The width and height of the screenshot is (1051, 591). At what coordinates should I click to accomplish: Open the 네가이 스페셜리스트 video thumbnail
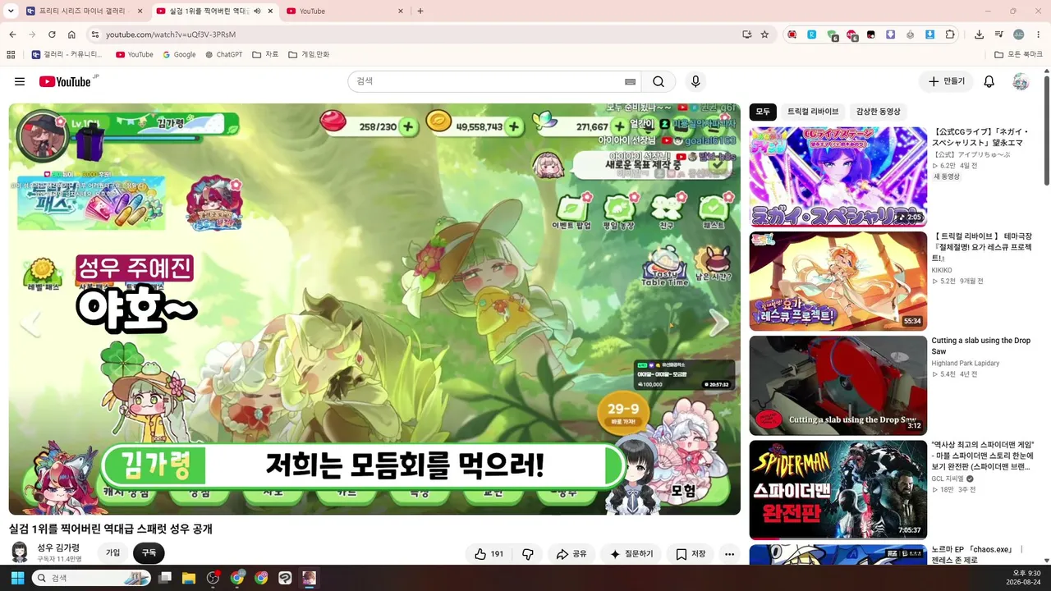point(838,176)
